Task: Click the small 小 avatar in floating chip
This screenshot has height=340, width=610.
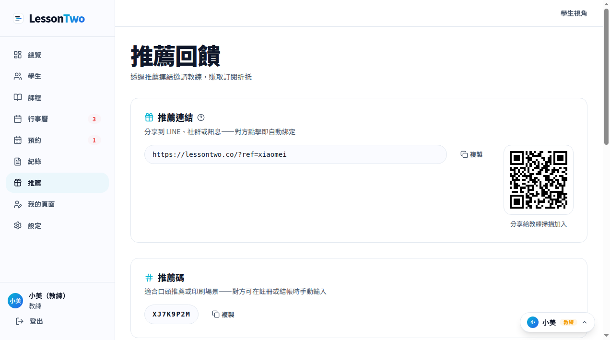Action: coord(533,322)
